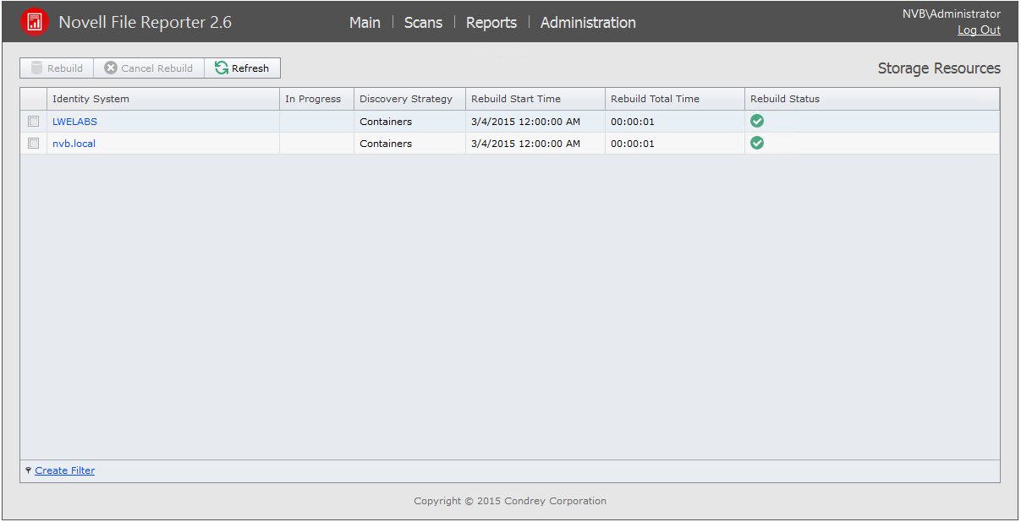Image resolution: width=1021 pixels, height=522 pixels.
Task: Open the Scans menu
Action: point(423,23)
